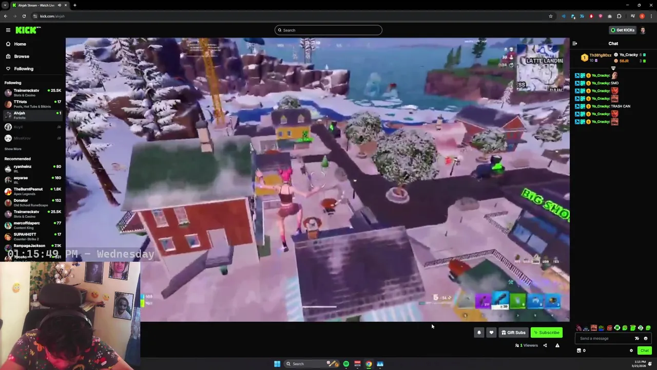The width and height of the screenshot is (657, 370).
Task: Focus the Kick search box
Action: coord(328,30)
